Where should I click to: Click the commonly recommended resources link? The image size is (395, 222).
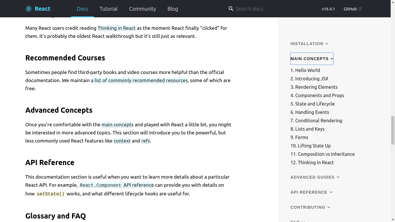[139, 80]
